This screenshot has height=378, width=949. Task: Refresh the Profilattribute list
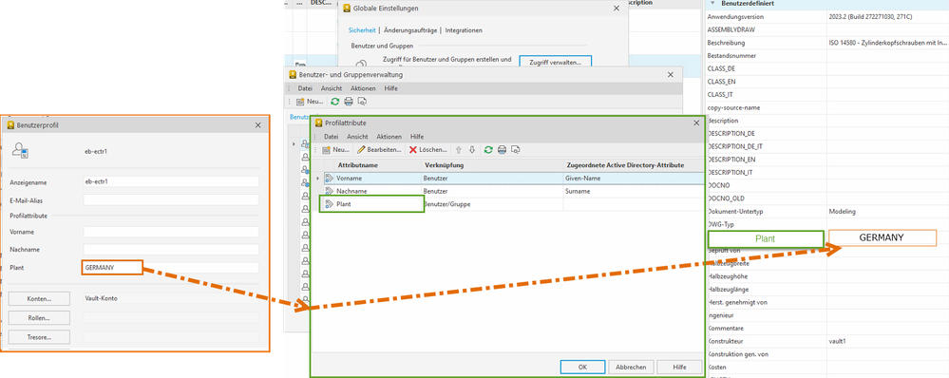488,149
